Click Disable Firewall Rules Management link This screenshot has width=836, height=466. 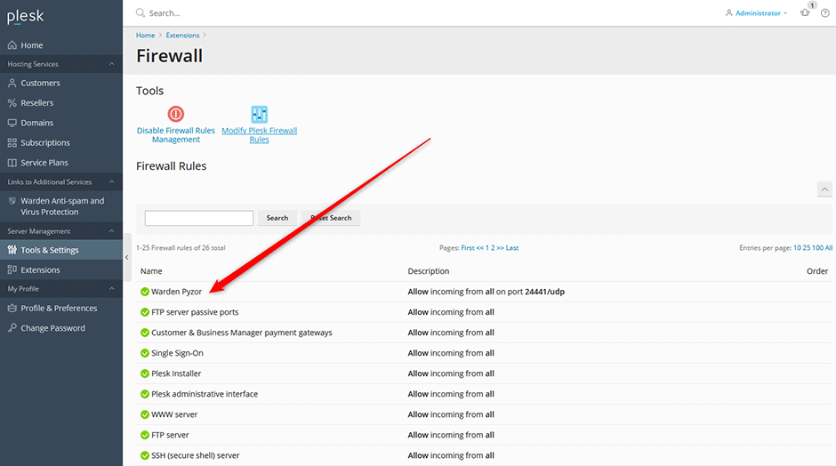coord(176,135)
